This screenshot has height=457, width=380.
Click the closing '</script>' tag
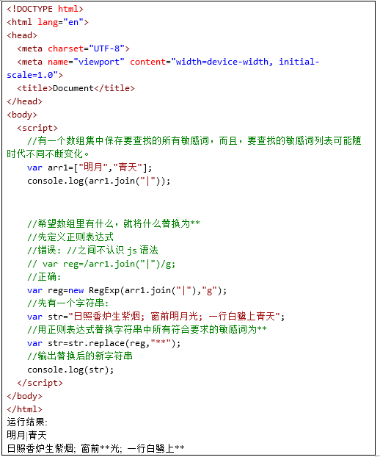click(40, 383)
